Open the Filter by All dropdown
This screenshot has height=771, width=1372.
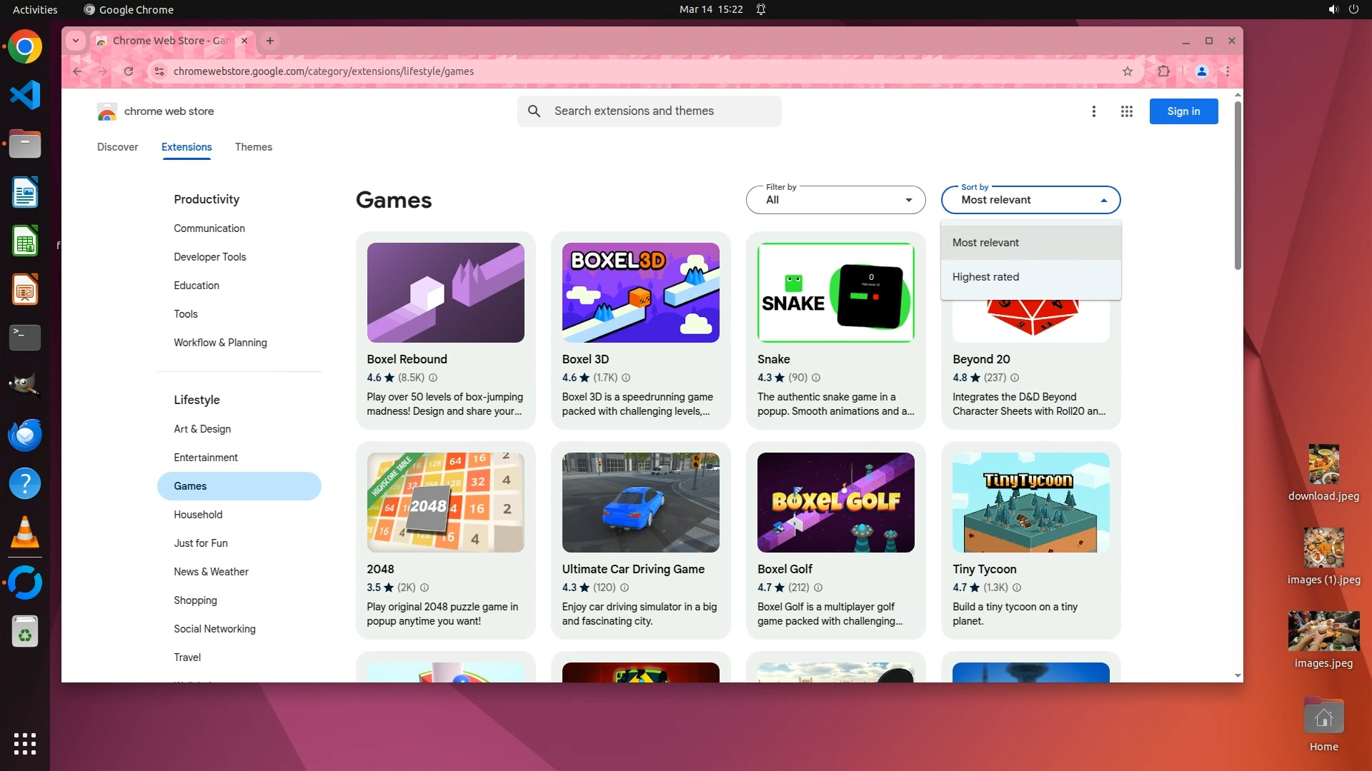[835, 200]
